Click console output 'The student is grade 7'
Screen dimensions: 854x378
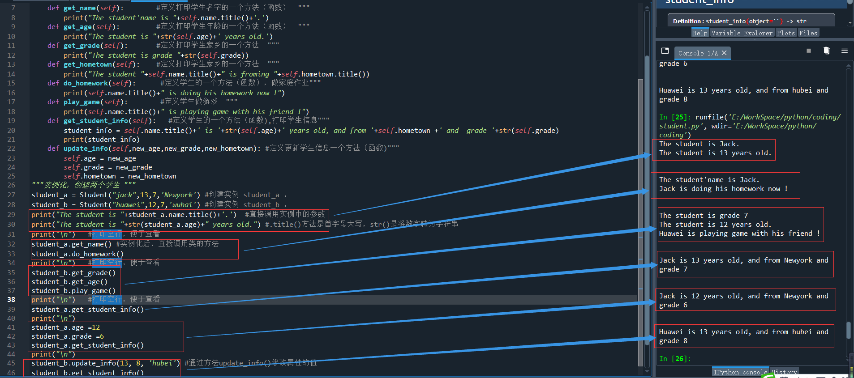(x=704, y=216)
